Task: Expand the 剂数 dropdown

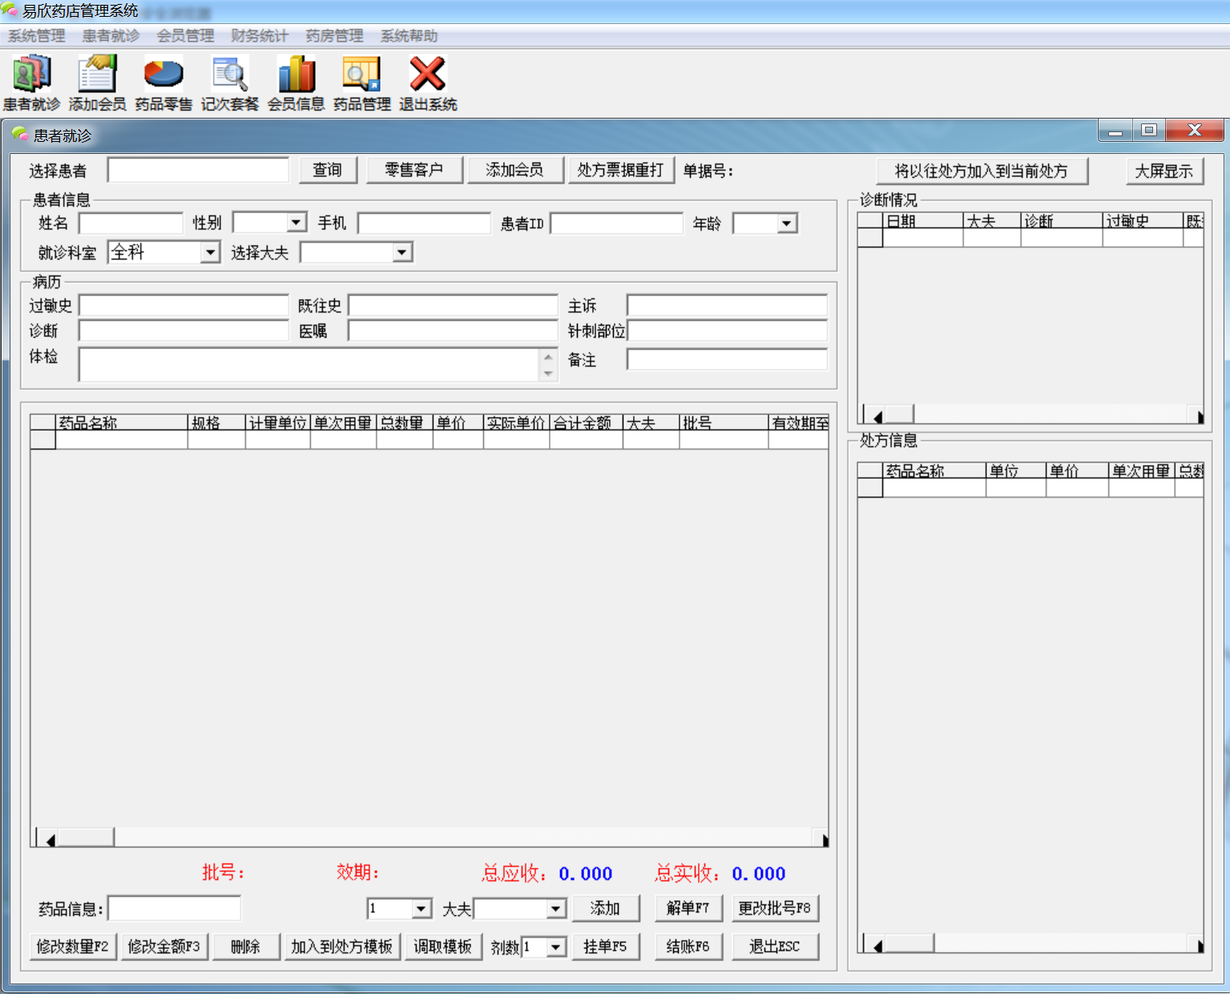Action: (555, 948)
